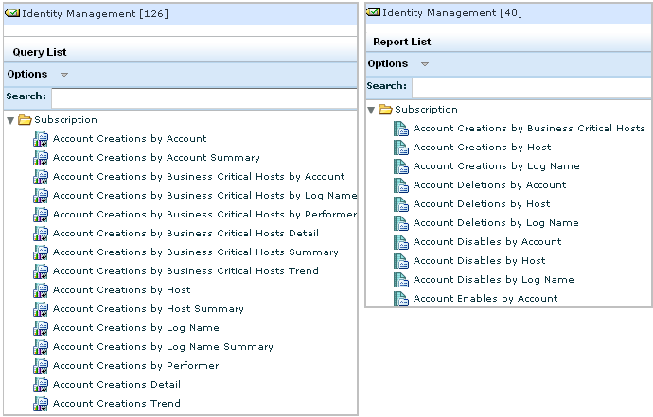
Task: Click the report icon beside Account Disables by Log Name
Action: point(401,280)
